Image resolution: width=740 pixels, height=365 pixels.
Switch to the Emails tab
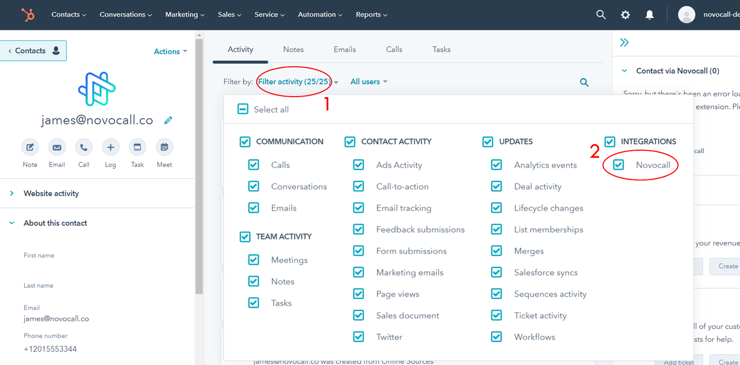(x=345, y=49)
